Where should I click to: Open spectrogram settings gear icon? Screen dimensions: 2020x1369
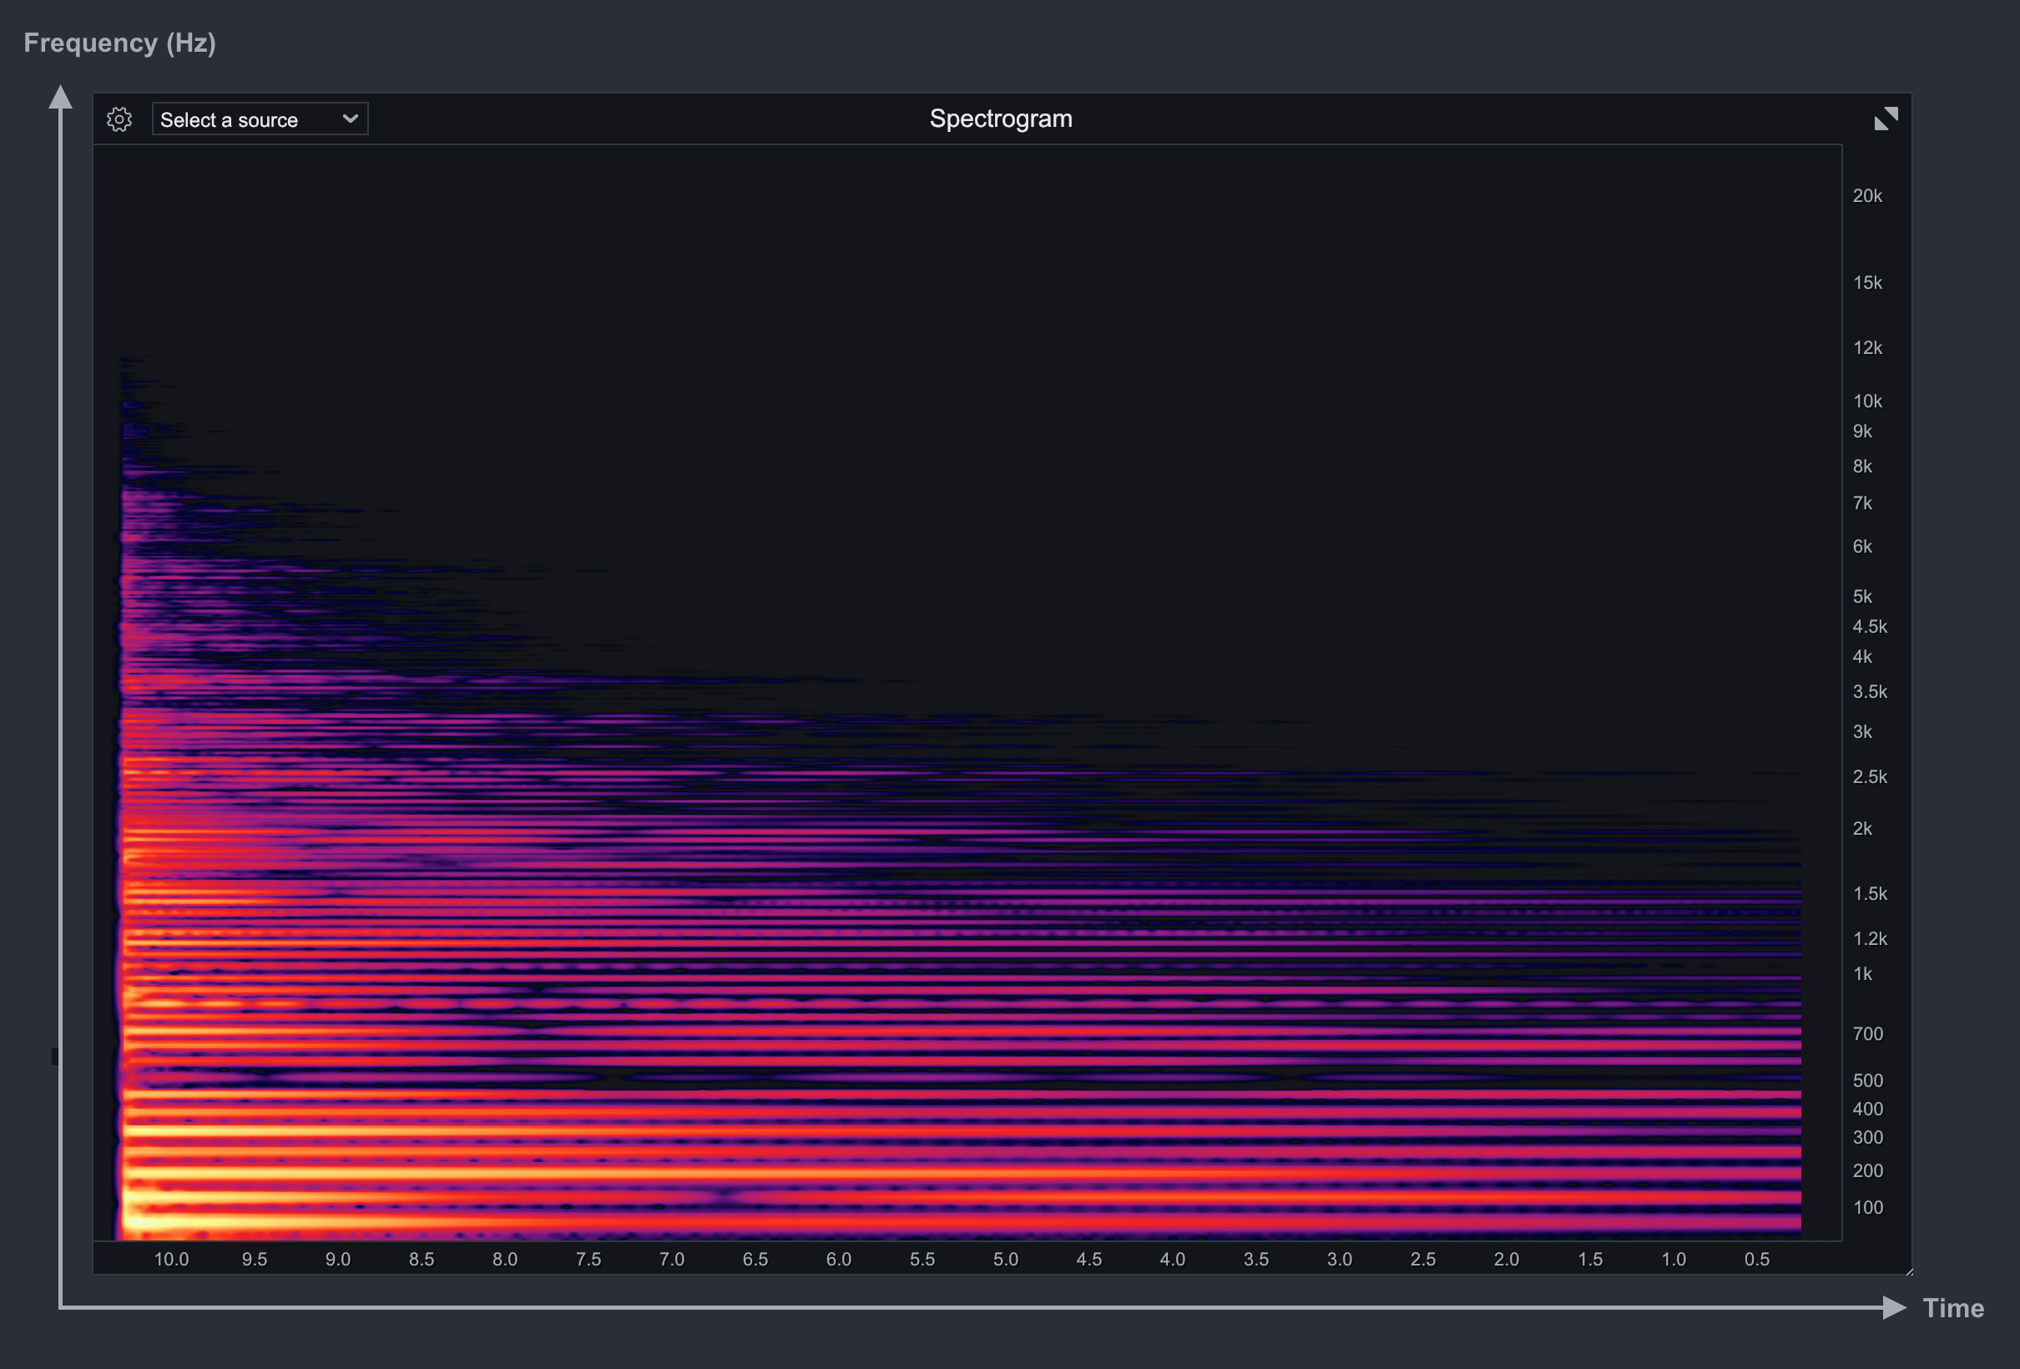coord(119,119)
